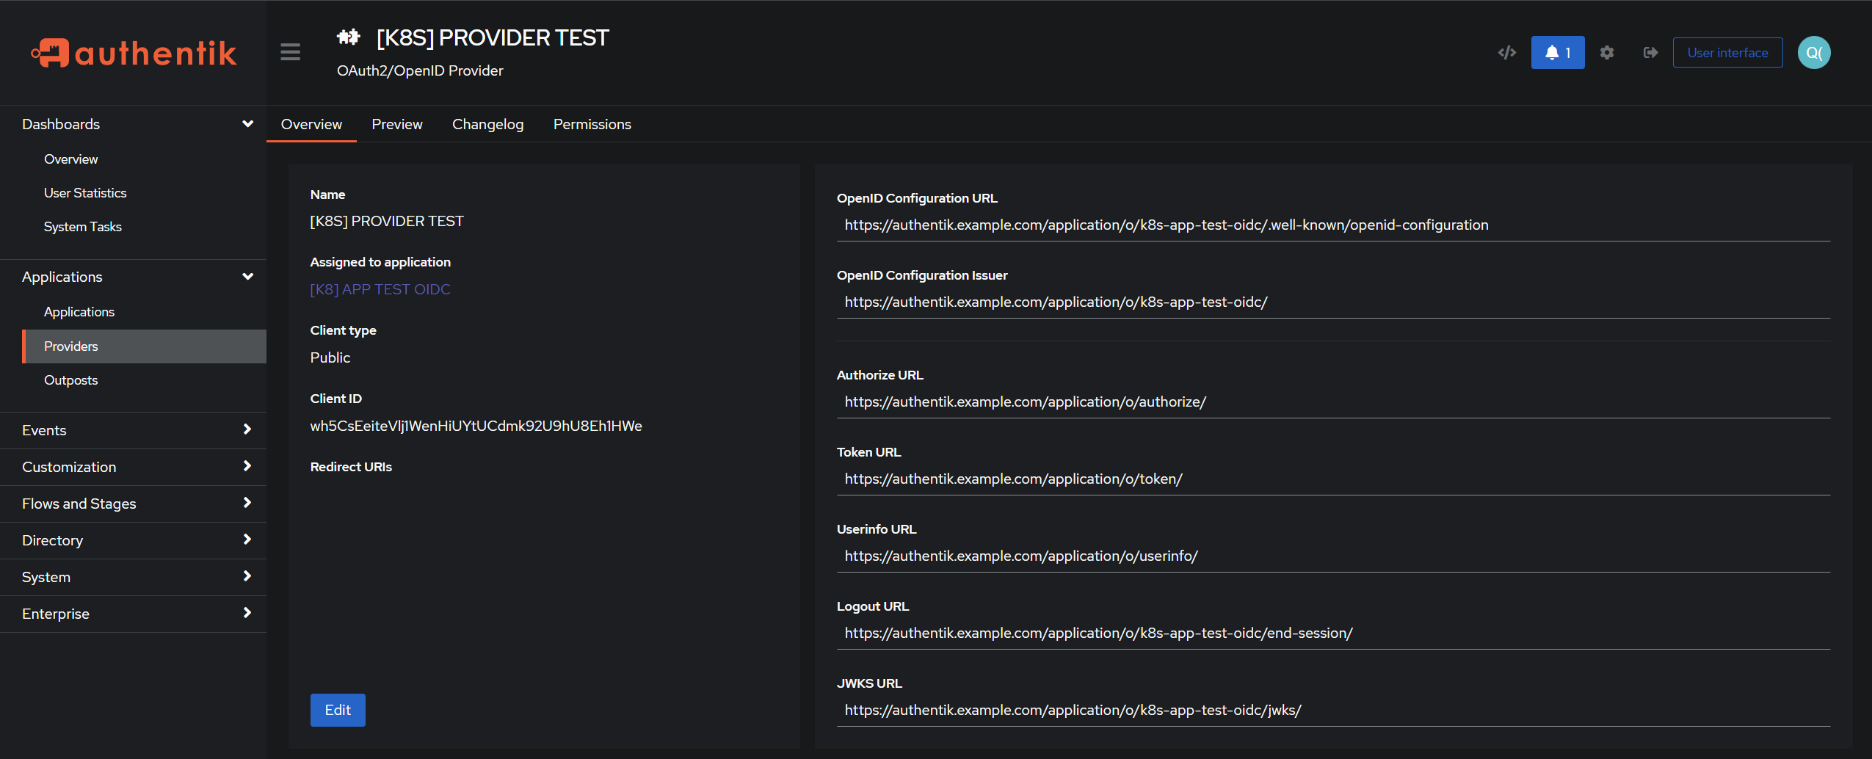
Task: Switch to the Preview tab
Action: 397,124
